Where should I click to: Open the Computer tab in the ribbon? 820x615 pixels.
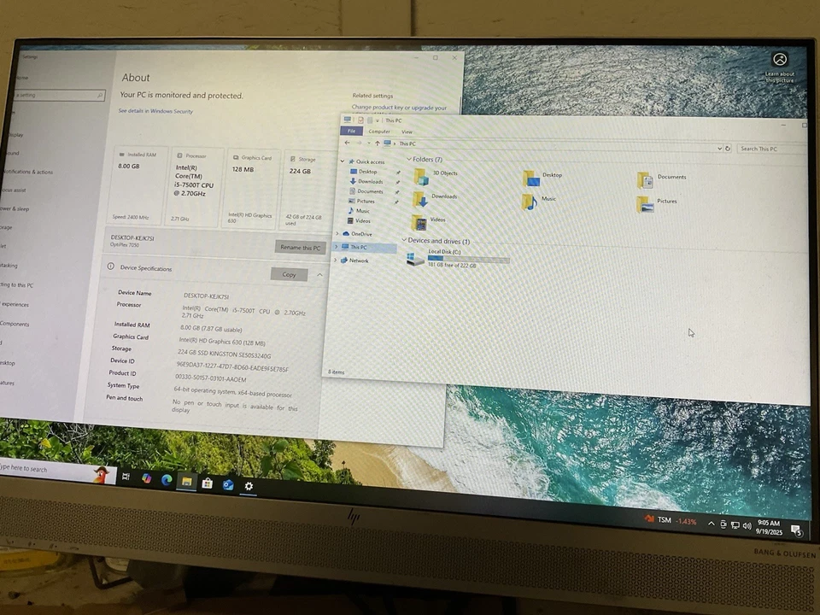pos(378,132)
